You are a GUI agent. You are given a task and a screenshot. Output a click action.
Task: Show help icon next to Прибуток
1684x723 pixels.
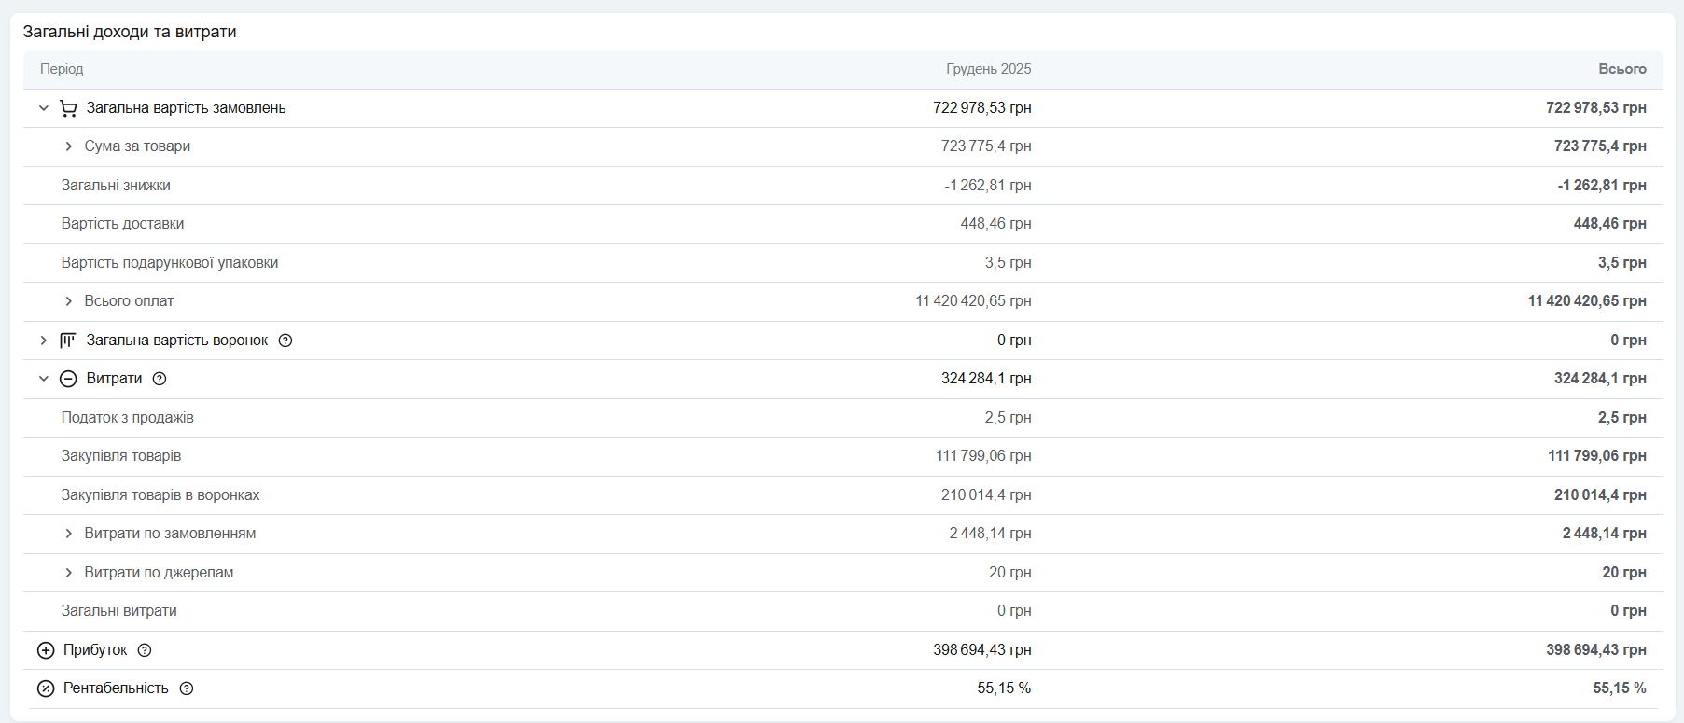tap(145, 650)
